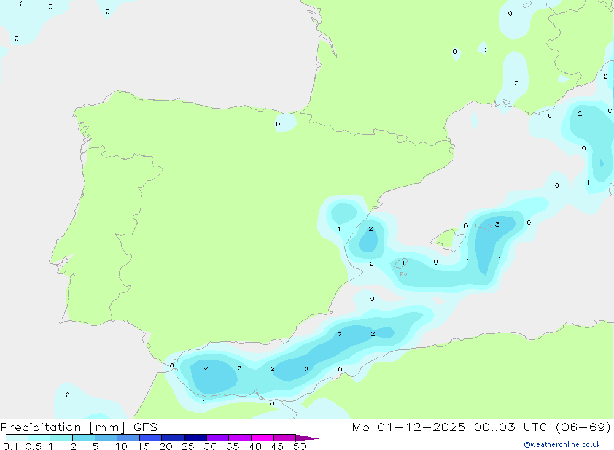Click the '35' legend scale label
The height and width of the screenshot is (450, 614).
[x=233, y=446]
